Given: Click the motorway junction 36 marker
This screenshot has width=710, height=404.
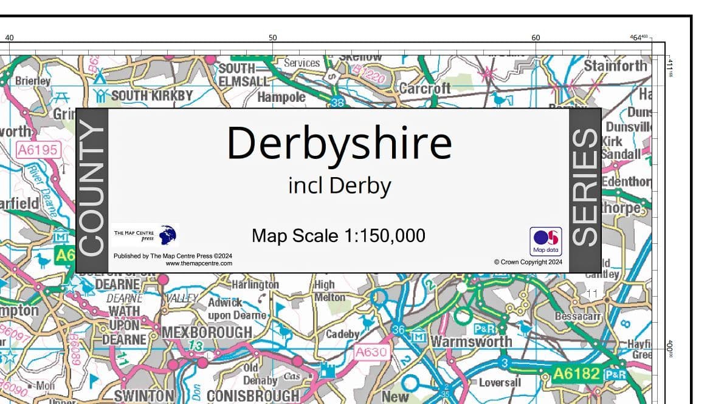Looking at the screenshot, I should click(398, 330).
